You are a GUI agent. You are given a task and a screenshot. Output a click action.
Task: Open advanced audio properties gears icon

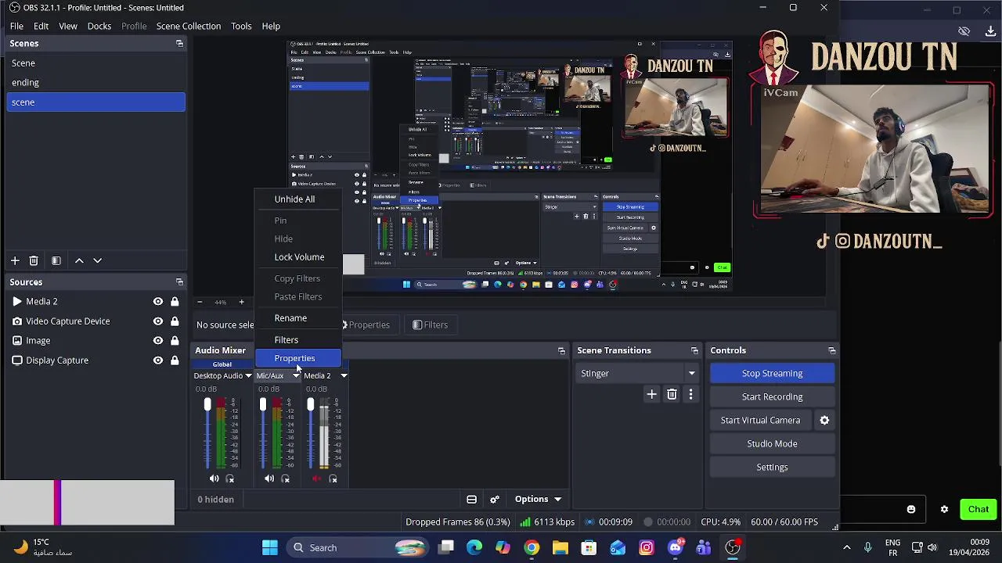point(495,500)
